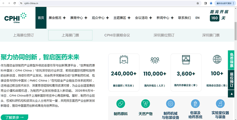The width and height of the screenshot is (237, 120).
Task: Click the back-to-top arrow on right sidebar
Action: tap(232, 93)
